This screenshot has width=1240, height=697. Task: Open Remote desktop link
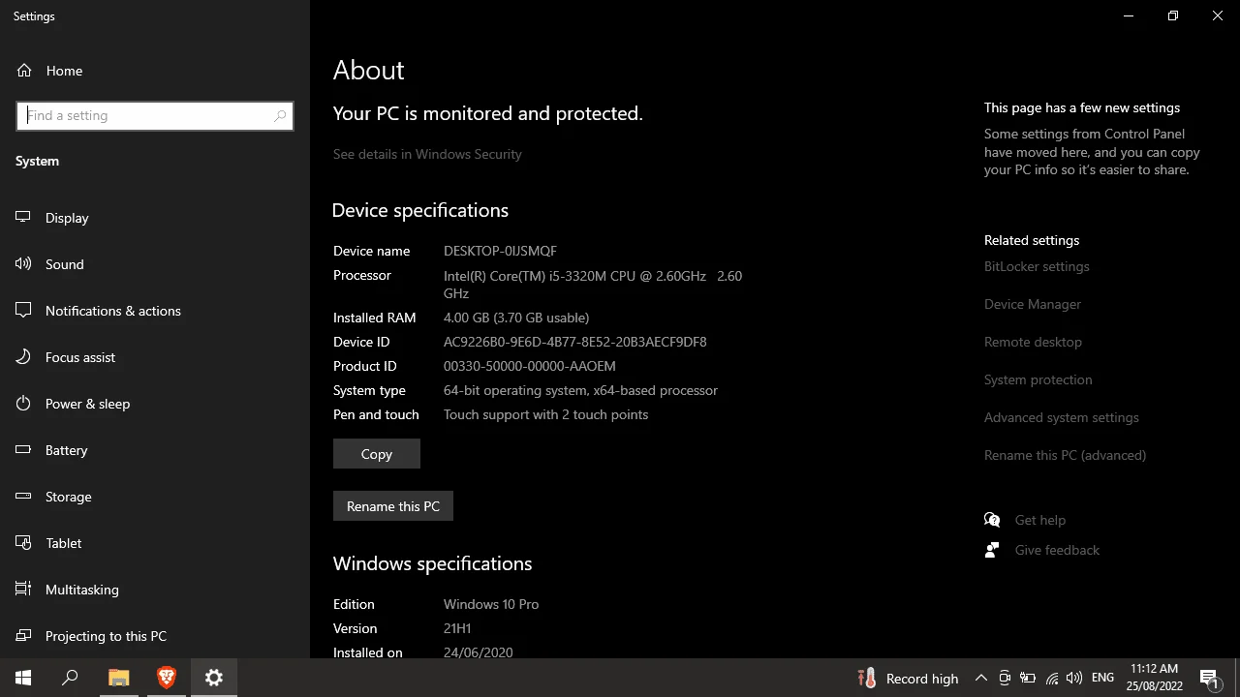[1033, 342]
